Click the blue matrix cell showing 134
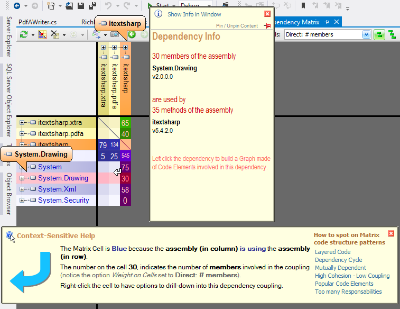This screenshot has width=400, height=309. click(114, 145)
